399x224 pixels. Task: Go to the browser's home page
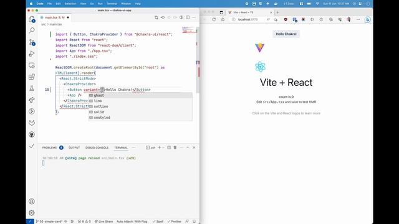(x=223, y=19)
